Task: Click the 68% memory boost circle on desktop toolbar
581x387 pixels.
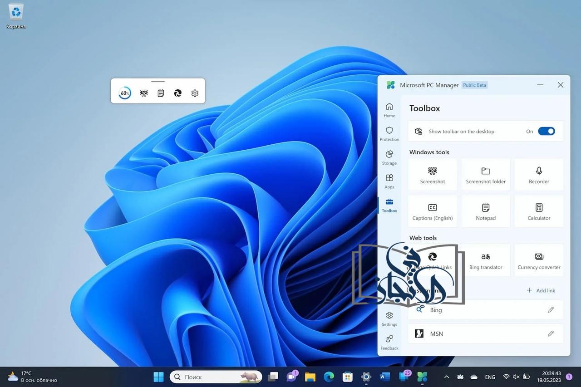Action: 125,93
